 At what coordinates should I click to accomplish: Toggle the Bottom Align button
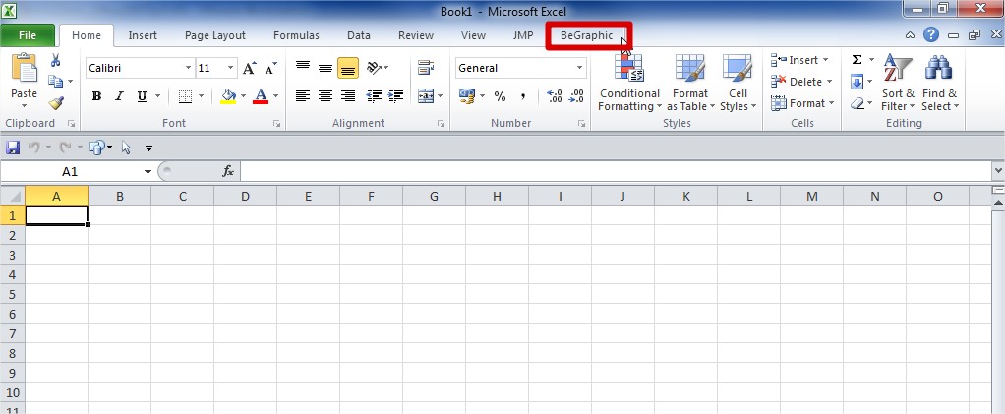coord(348,68)
